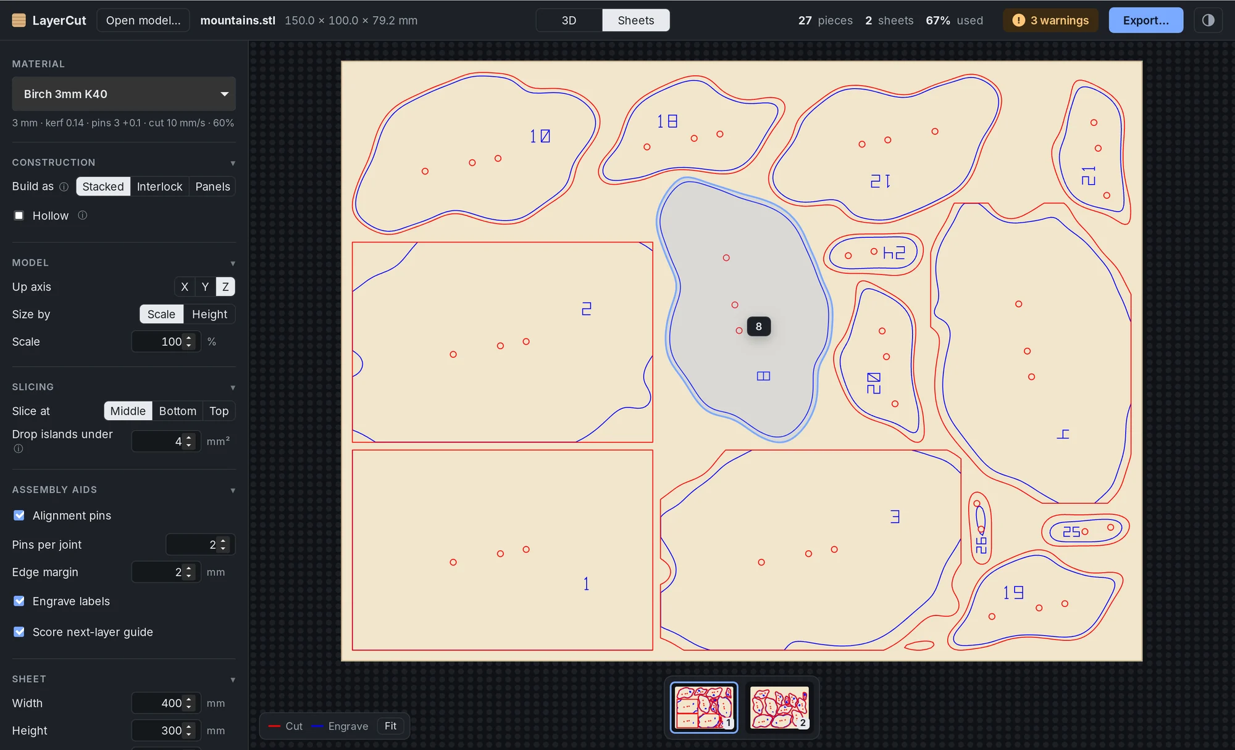Click the Drop islands stepper arrows
1235x750 pixels.
pos(189,442)
